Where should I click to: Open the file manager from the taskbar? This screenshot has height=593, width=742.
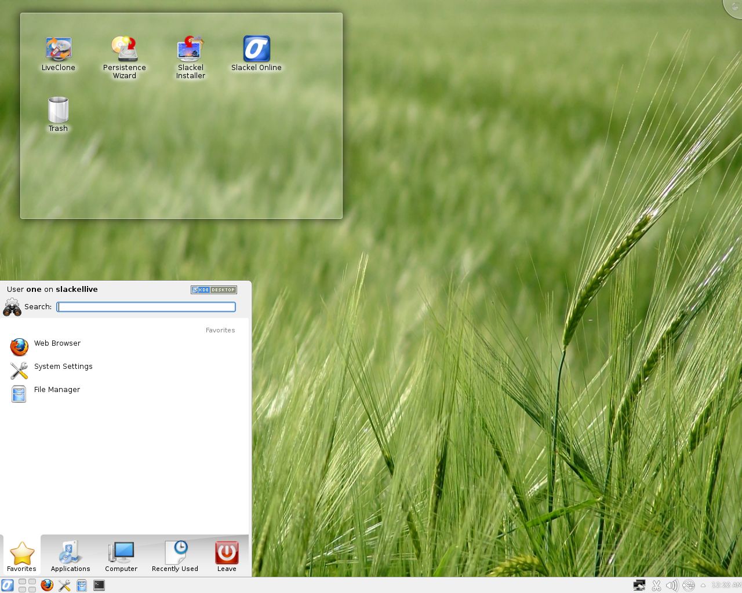82,585
